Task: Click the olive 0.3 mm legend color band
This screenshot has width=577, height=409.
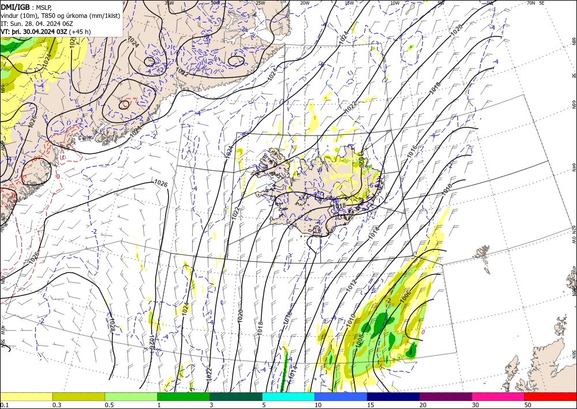Action: 78,396
